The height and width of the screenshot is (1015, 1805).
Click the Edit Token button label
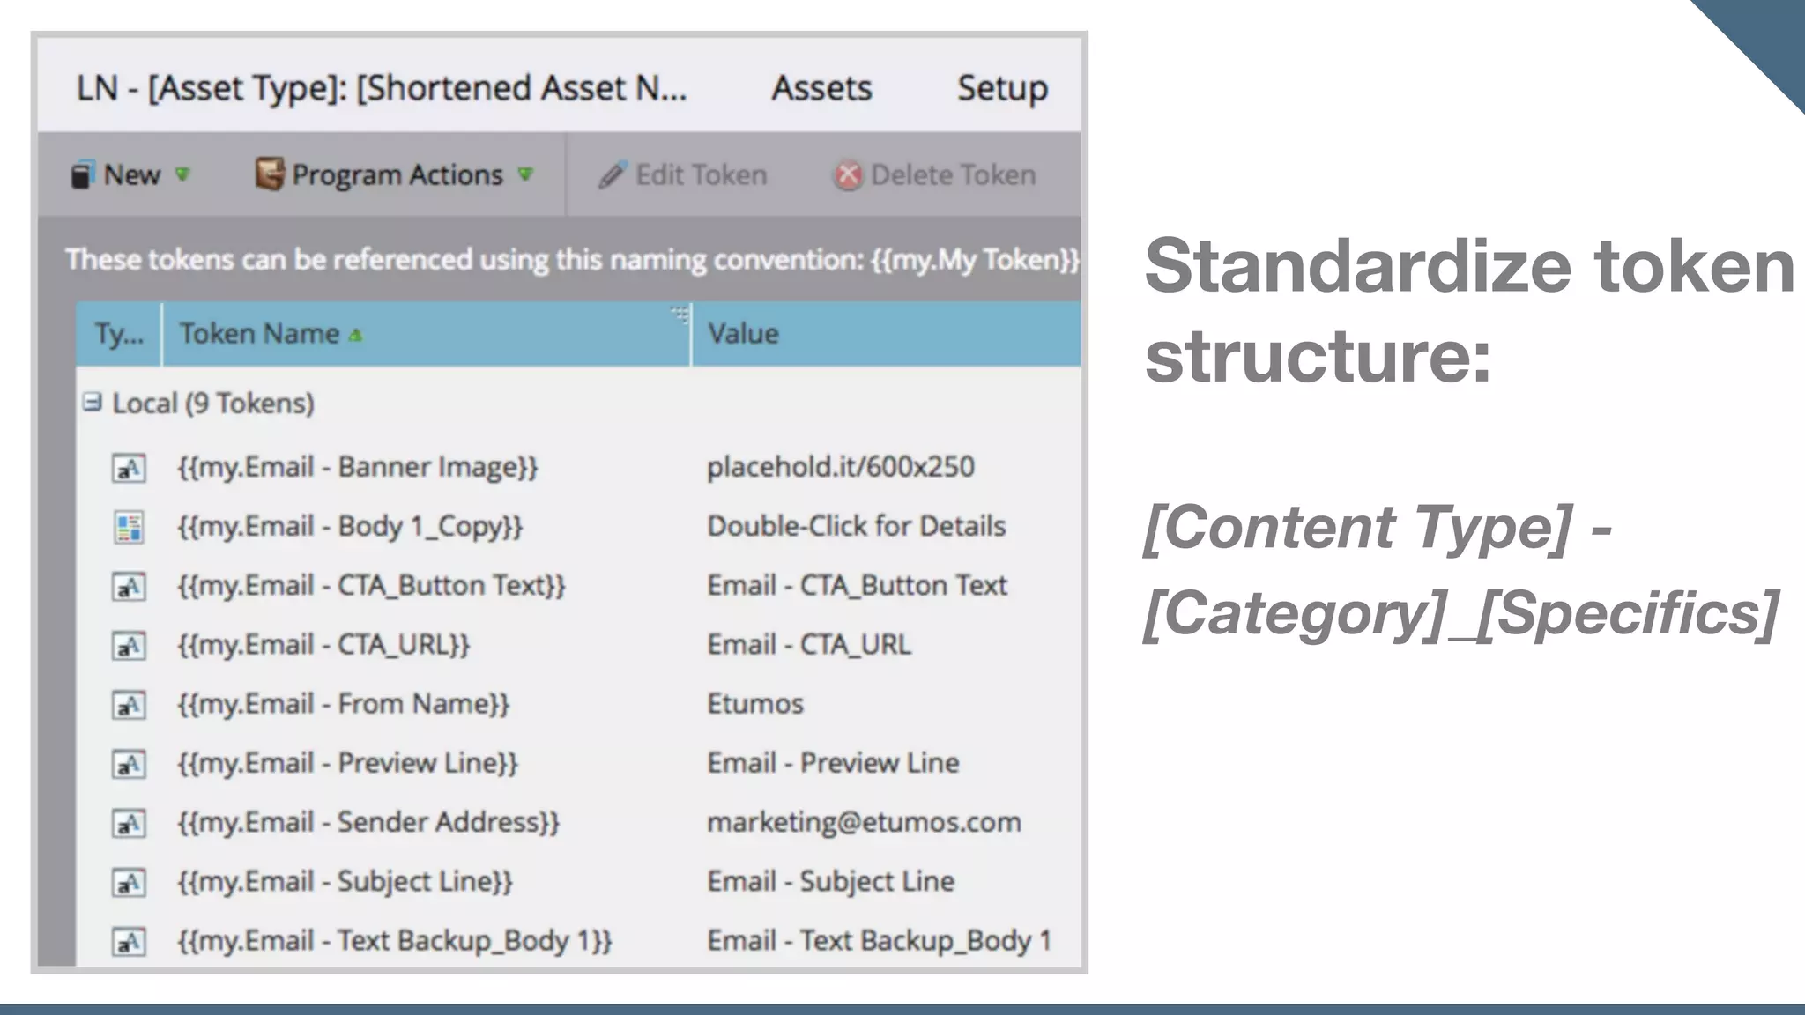click(x=702, y=174)
